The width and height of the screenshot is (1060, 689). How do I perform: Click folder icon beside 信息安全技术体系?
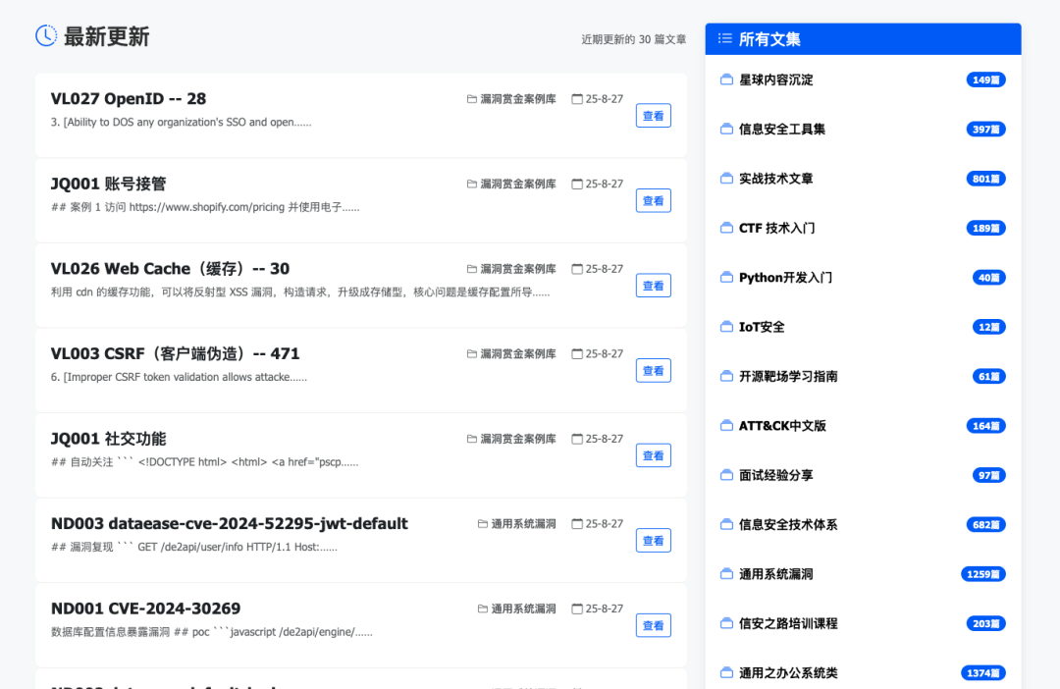tap(726, 524)
